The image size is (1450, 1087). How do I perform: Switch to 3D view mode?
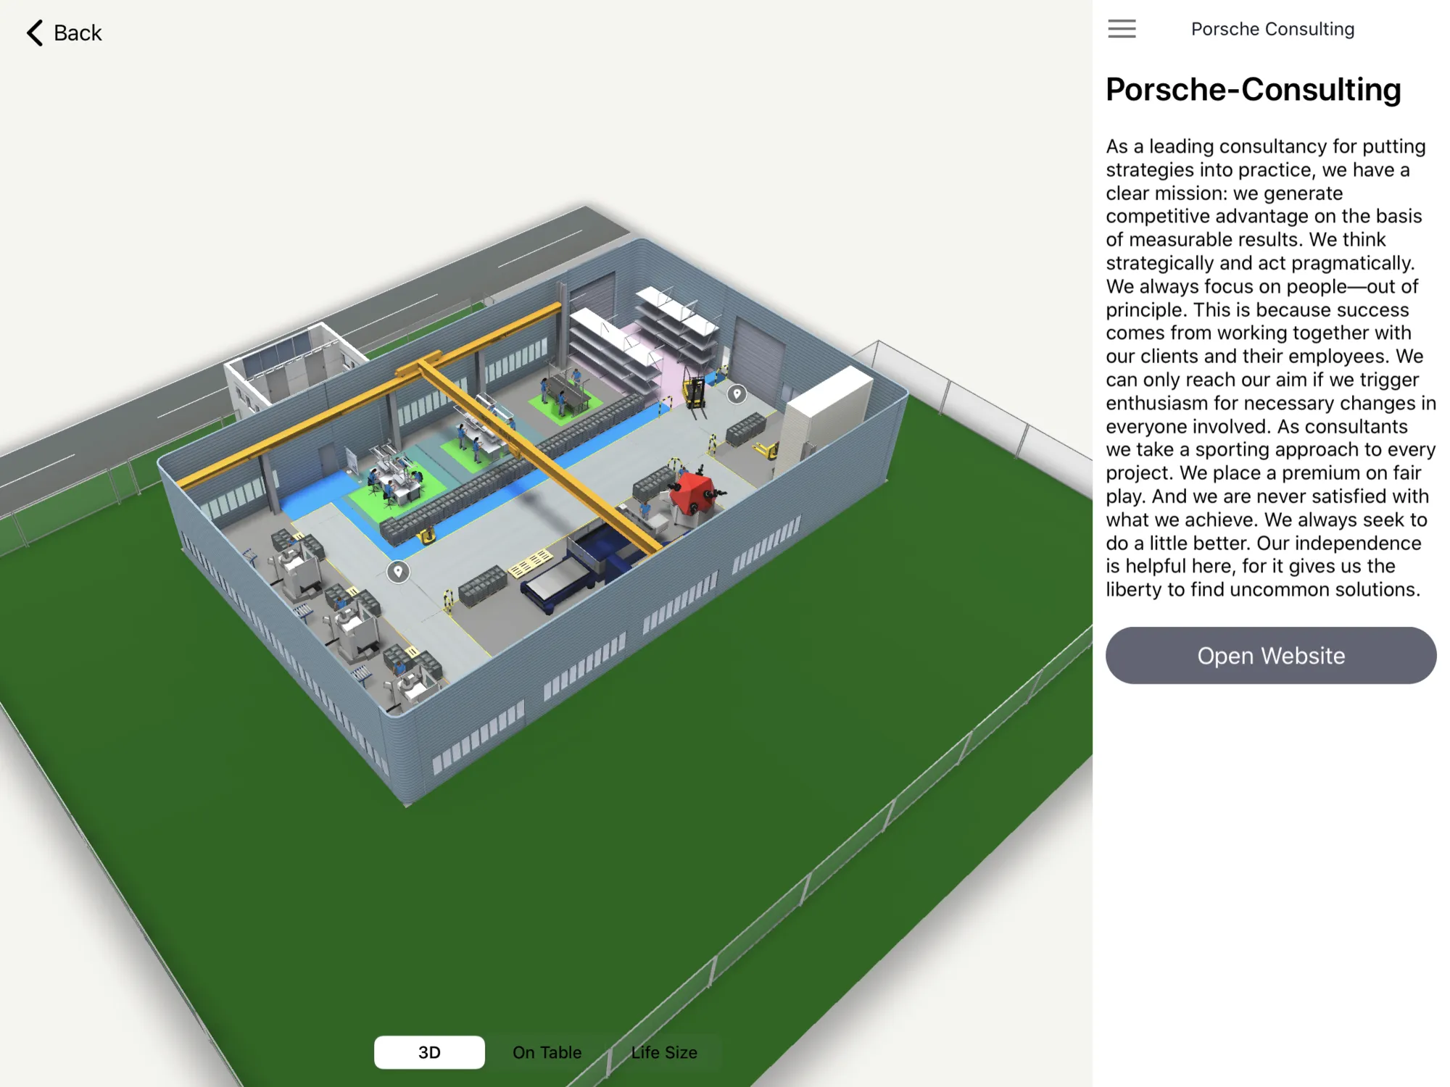[429, 1052]
